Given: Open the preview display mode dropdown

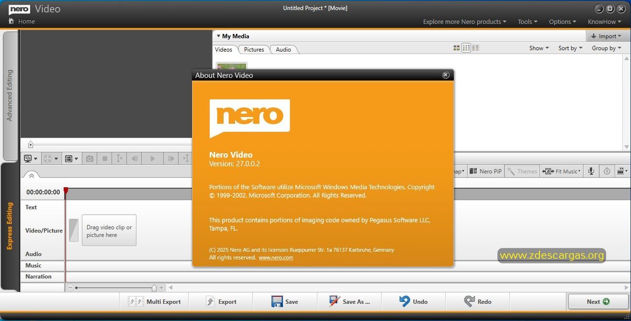Looking at the screenshot, I should pyautogui.click(x=31, y=158).
